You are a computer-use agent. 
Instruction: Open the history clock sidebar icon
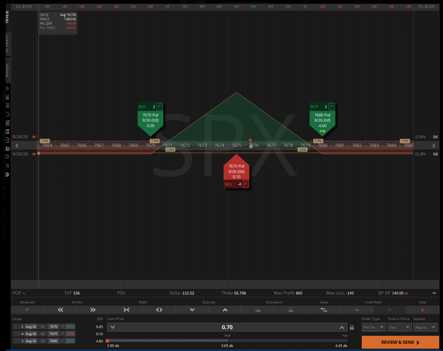coord(7,140)
